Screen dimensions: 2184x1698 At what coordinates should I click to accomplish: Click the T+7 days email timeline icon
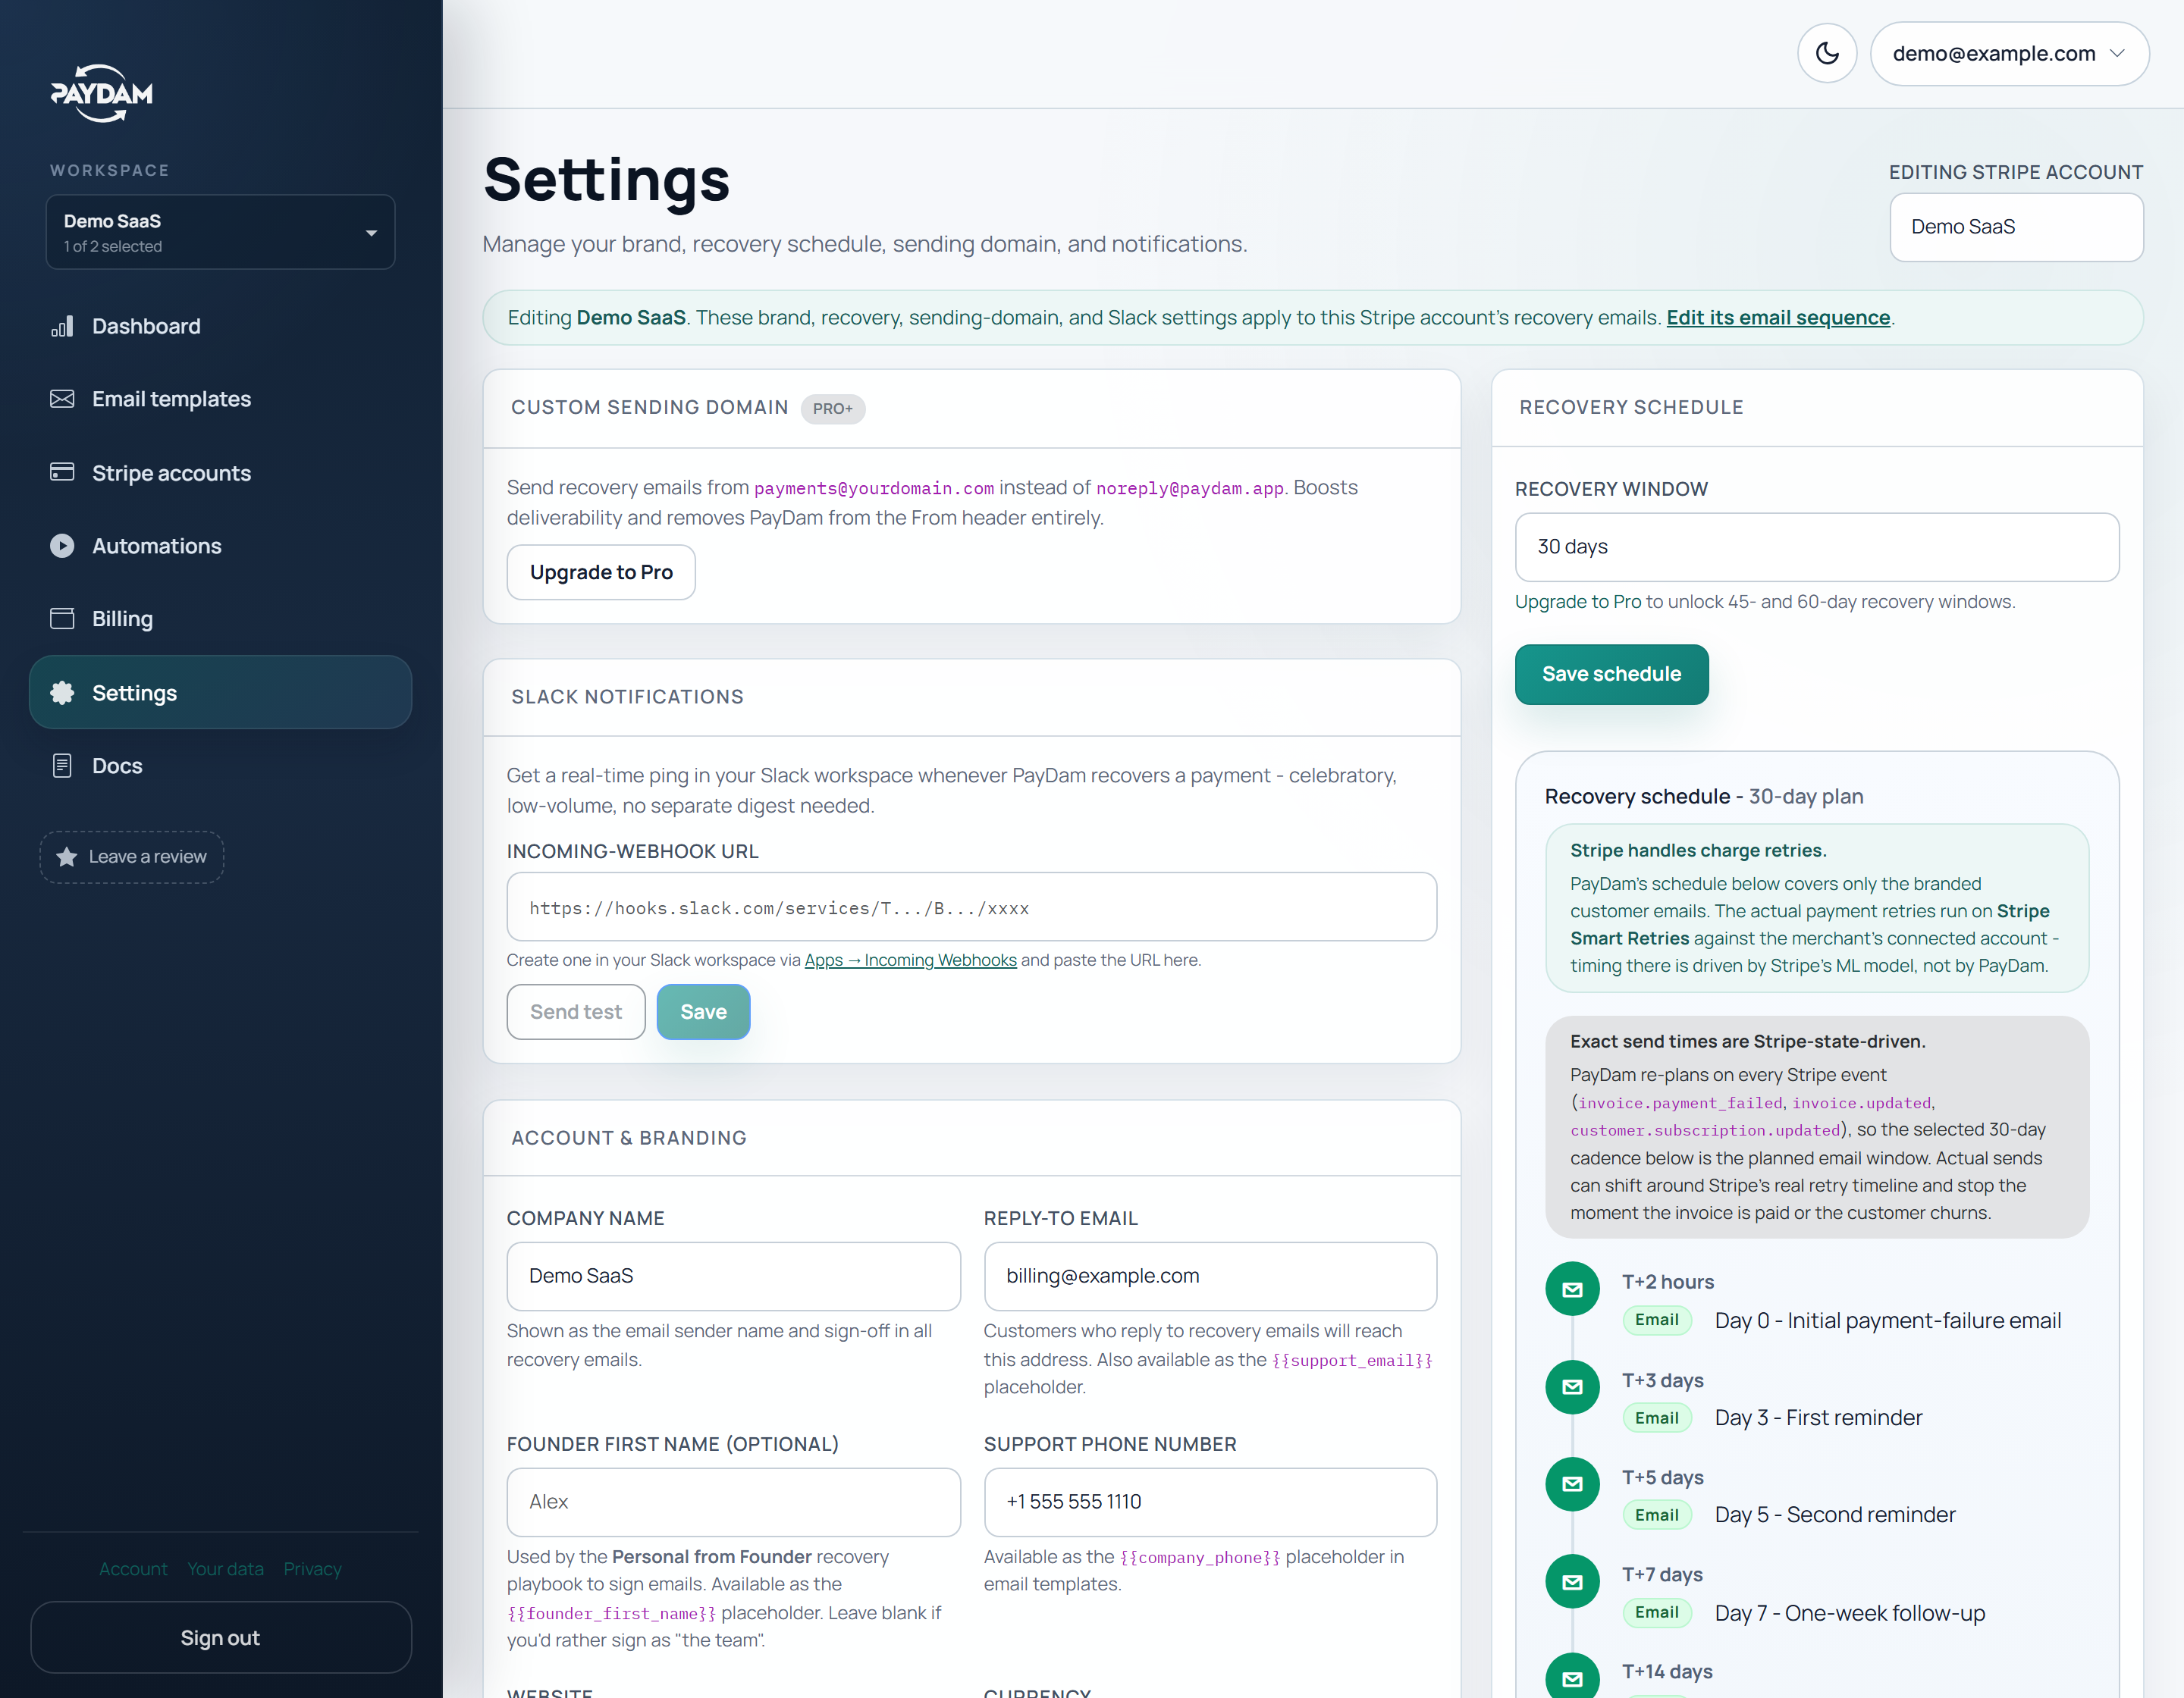tap(1572, 1581)
